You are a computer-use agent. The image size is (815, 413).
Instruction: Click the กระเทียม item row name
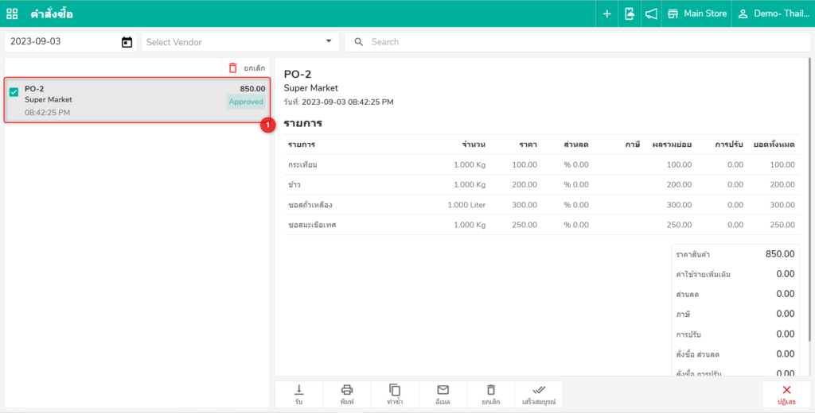(303, 165)
